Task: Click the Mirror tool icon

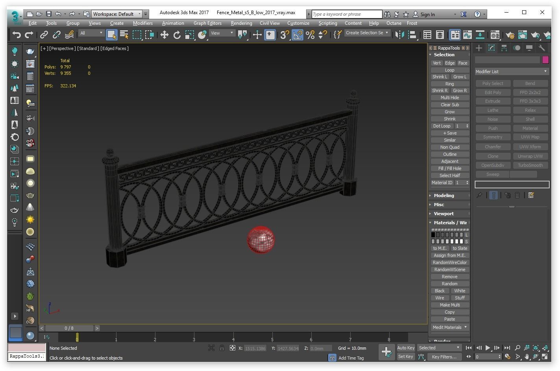Action: tap(399, 35)
